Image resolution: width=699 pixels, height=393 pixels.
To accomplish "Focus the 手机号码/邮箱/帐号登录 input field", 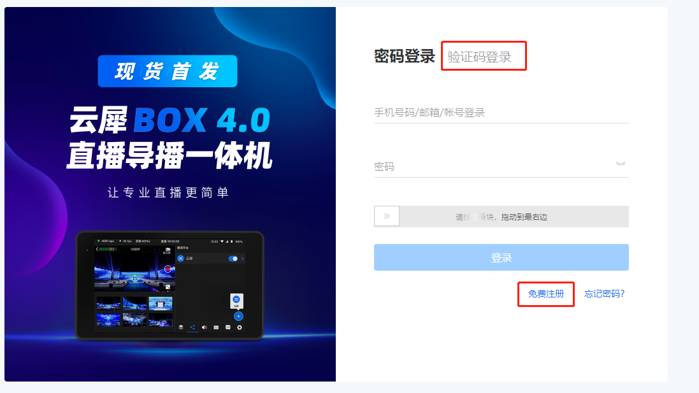I will point(501,113).
